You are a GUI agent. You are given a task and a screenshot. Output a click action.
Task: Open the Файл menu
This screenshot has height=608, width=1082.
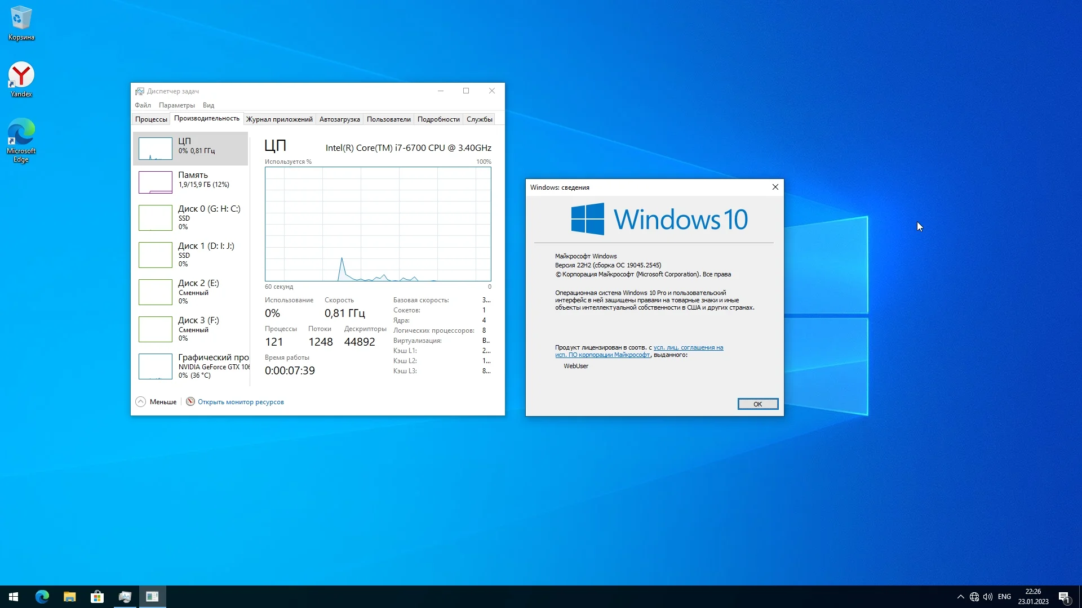click(143, 105)
